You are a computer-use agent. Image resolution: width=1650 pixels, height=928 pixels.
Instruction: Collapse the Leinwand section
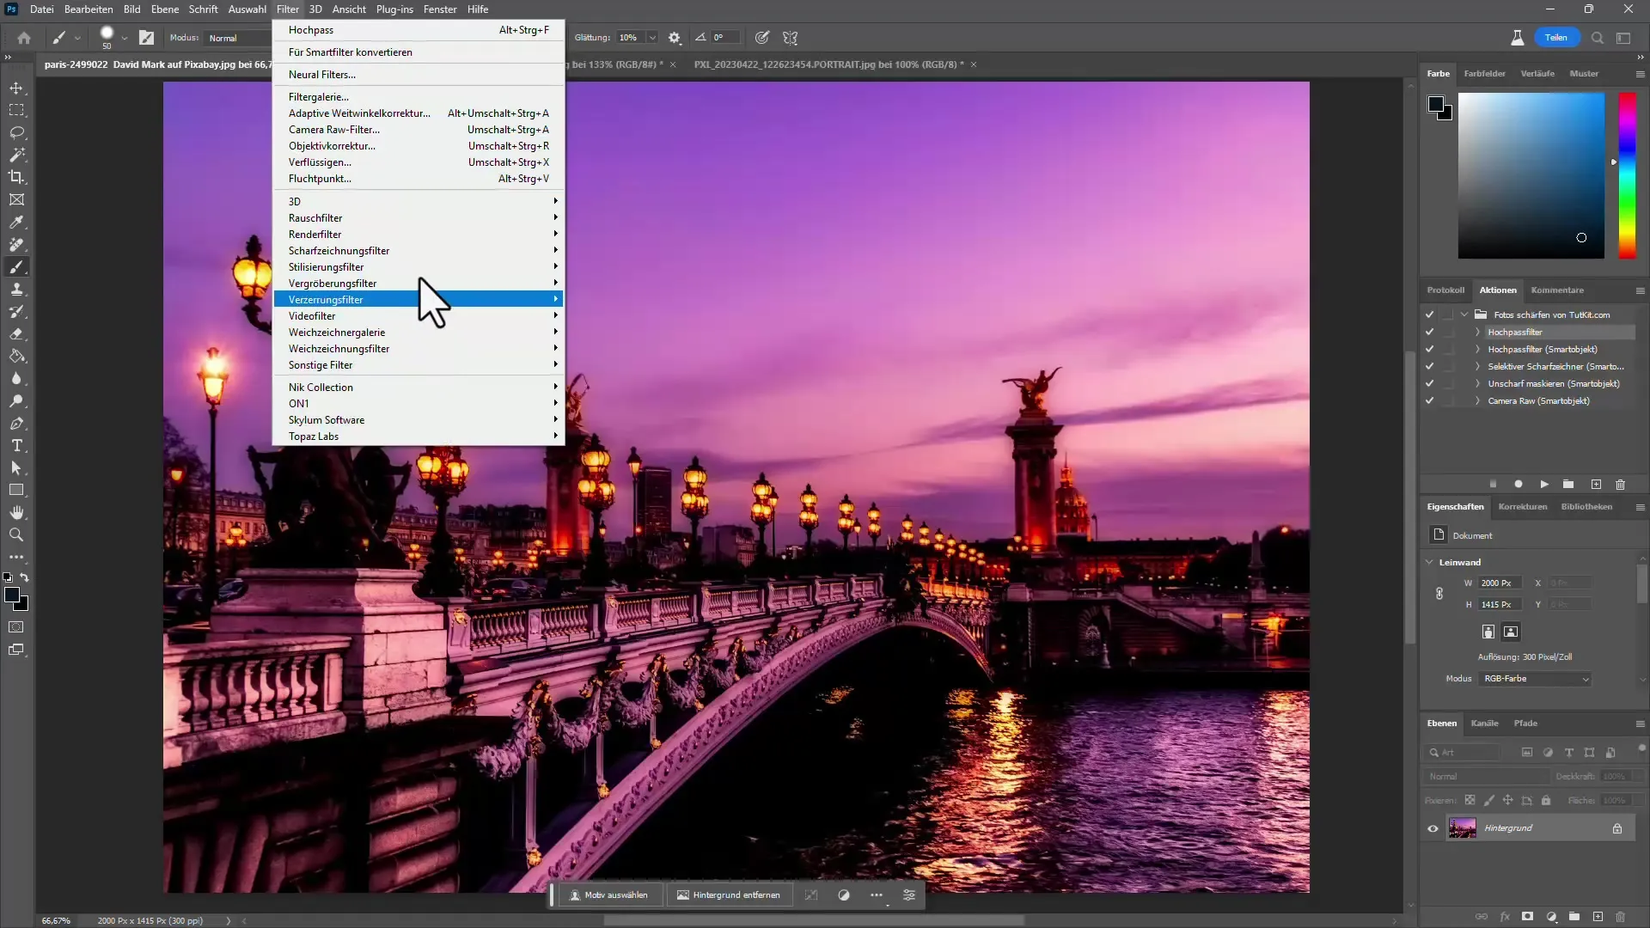[1430, 563]
